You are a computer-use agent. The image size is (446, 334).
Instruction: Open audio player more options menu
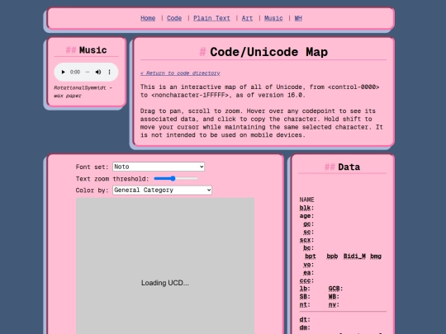pos(109,72)
